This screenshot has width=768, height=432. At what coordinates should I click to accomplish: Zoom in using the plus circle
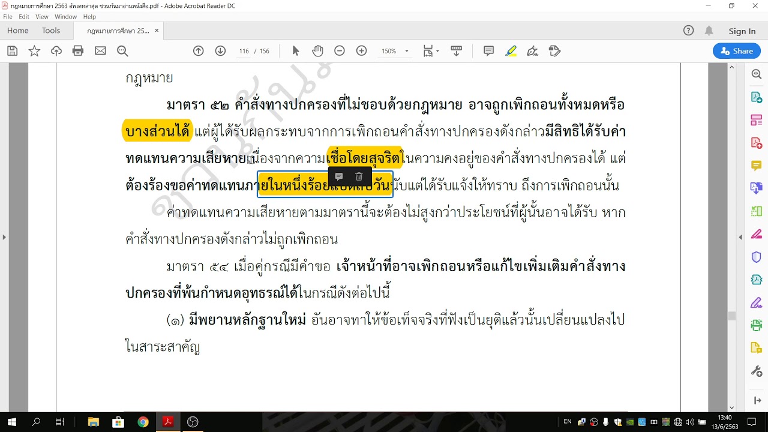pos(361,51)
